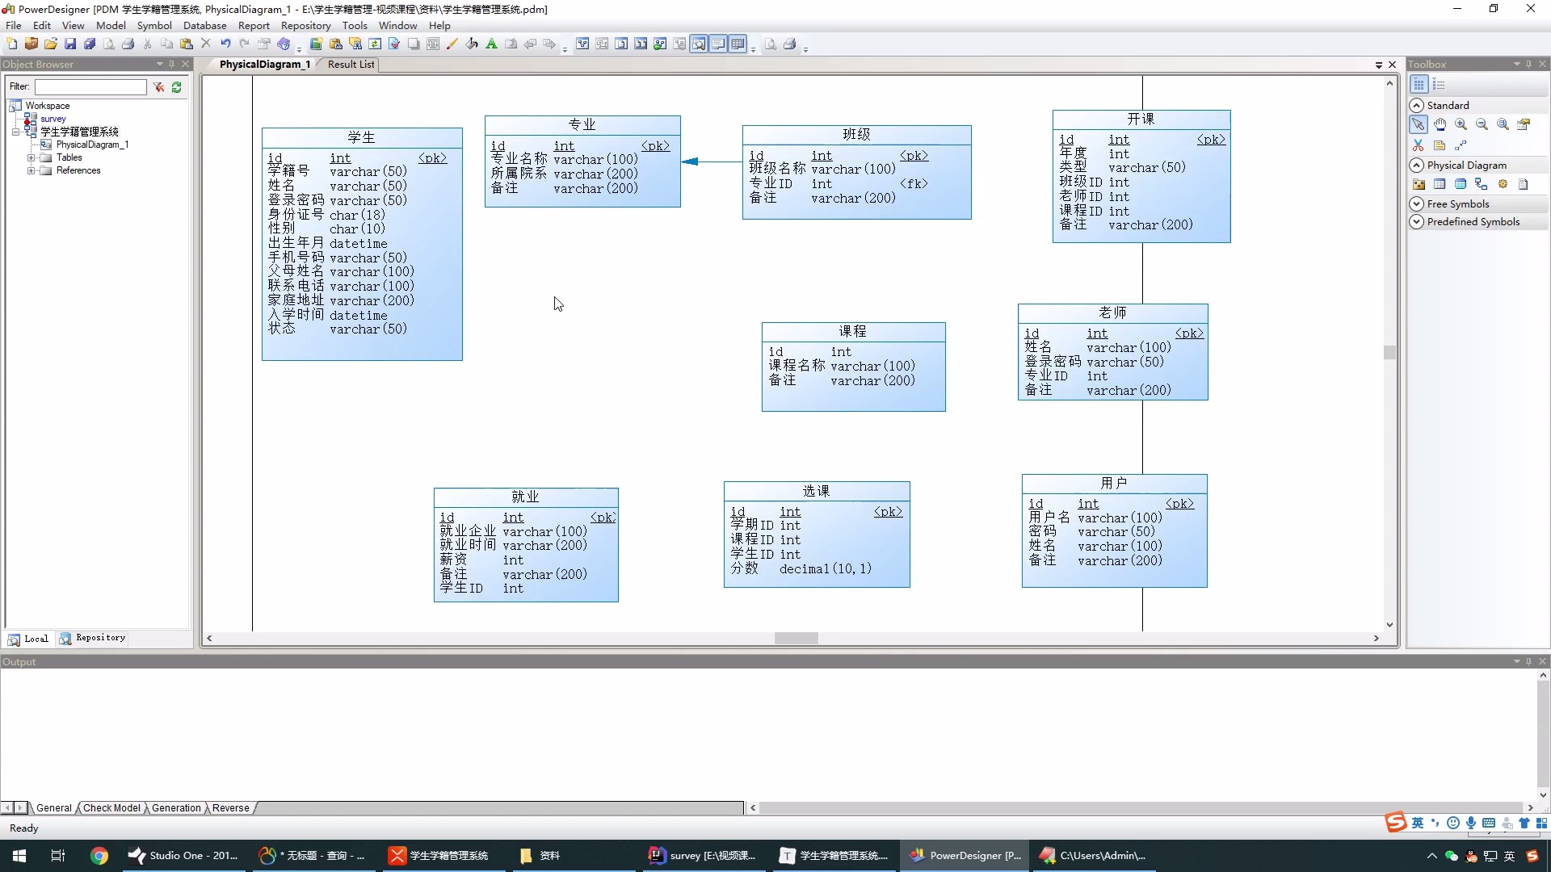Click the refresh icon next to Filter
The image size is (1551, 872).
[x=176, y=87]
